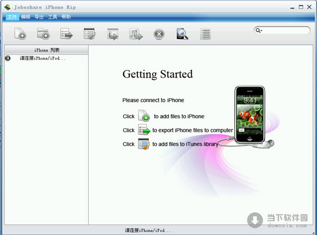Click the list view toolbar icon

[206, 34]
